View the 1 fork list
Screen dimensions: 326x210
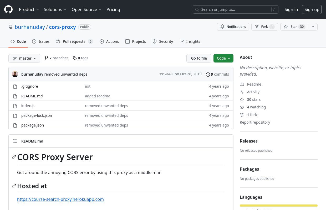[248, 115]
